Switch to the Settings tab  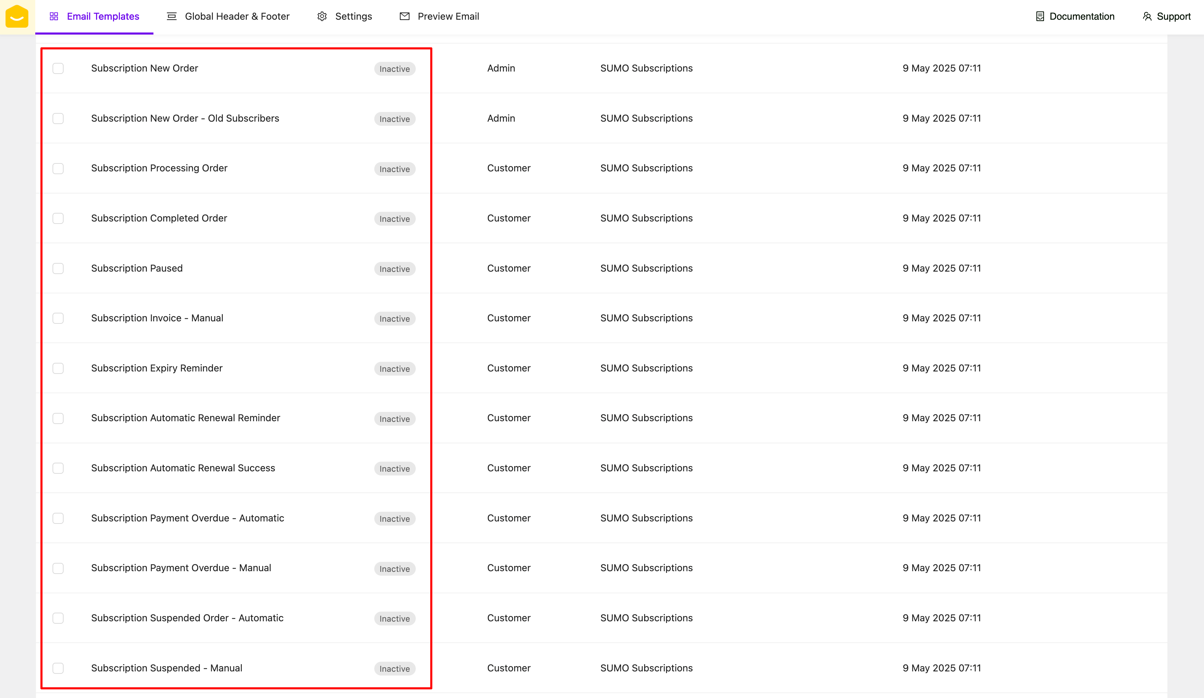[x=353, y=17]
